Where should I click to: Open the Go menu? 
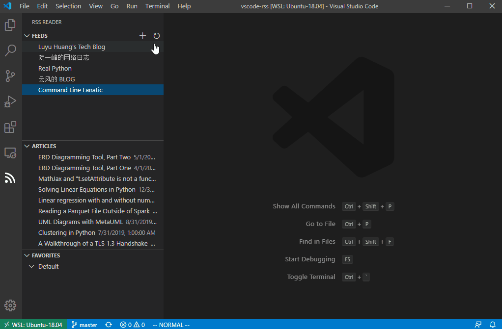pyautogui.click(x=114, y=6)
